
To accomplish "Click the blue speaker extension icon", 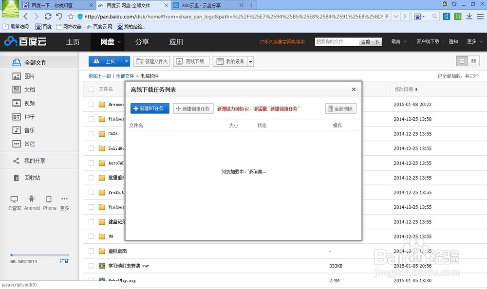I will pyautogui.click(x=446, y=17).
